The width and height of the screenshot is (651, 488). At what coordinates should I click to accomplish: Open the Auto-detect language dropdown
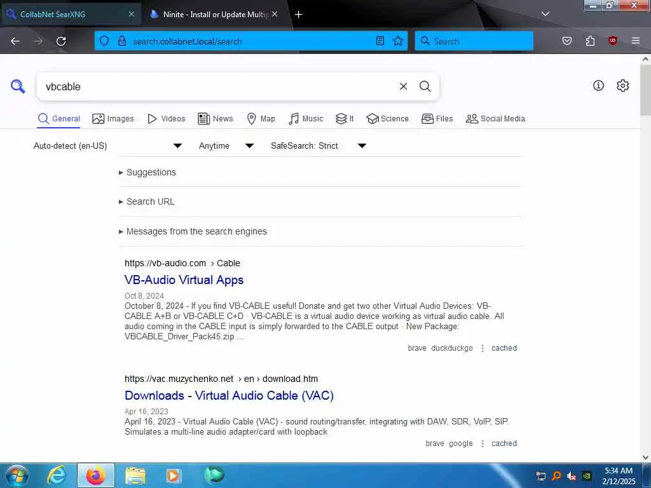108,146
